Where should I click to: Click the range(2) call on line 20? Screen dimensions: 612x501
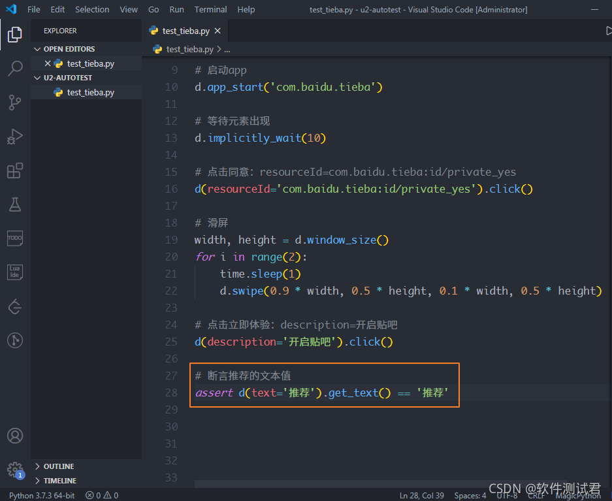click(x=276, y=257)
